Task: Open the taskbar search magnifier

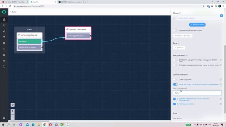Action: [x=8, y=125]
